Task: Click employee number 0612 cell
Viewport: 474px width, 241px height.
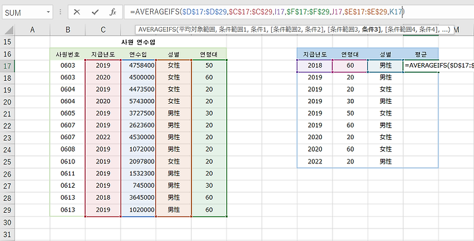Action: click(x=68, y=185)
